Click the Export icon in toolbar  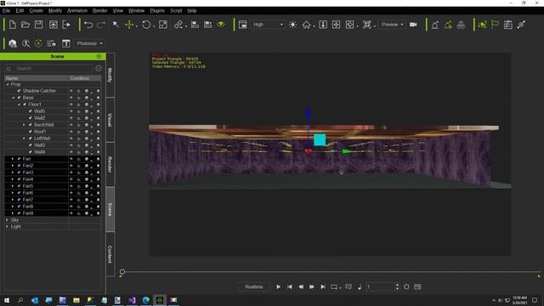(66, 25)
